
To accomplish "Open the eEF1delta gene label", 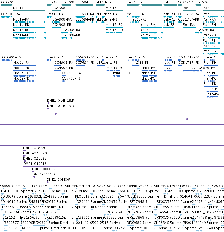I will [104, 2].
